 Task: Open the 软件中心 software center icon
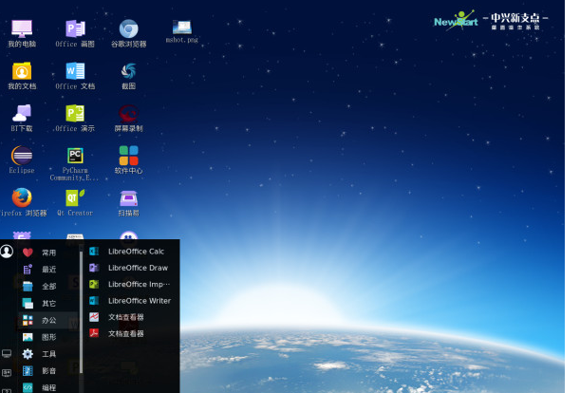129,160
